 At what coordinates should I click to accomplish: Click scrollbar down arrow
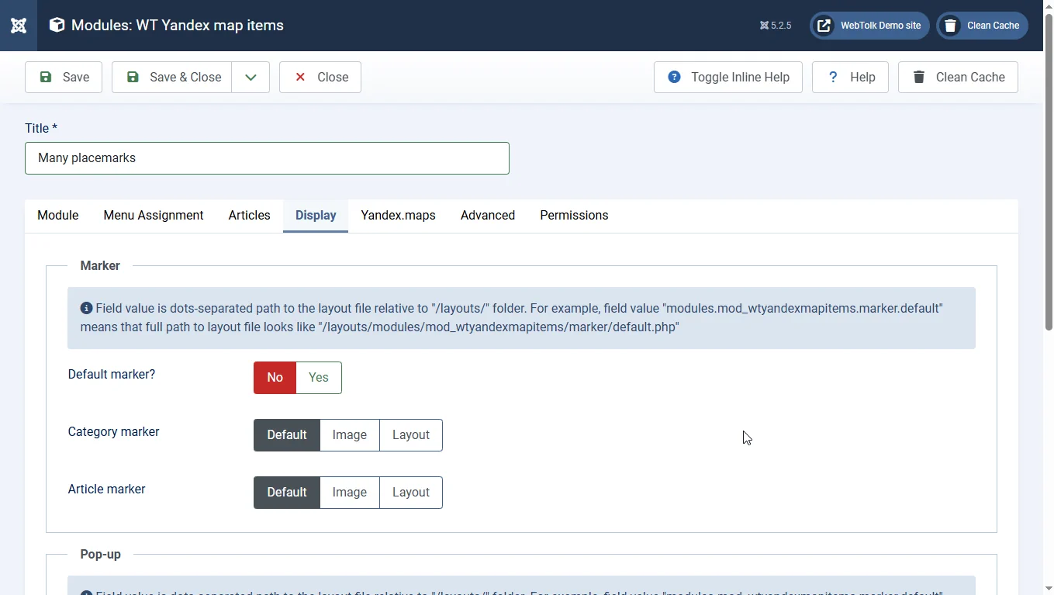click(1049, 588)
